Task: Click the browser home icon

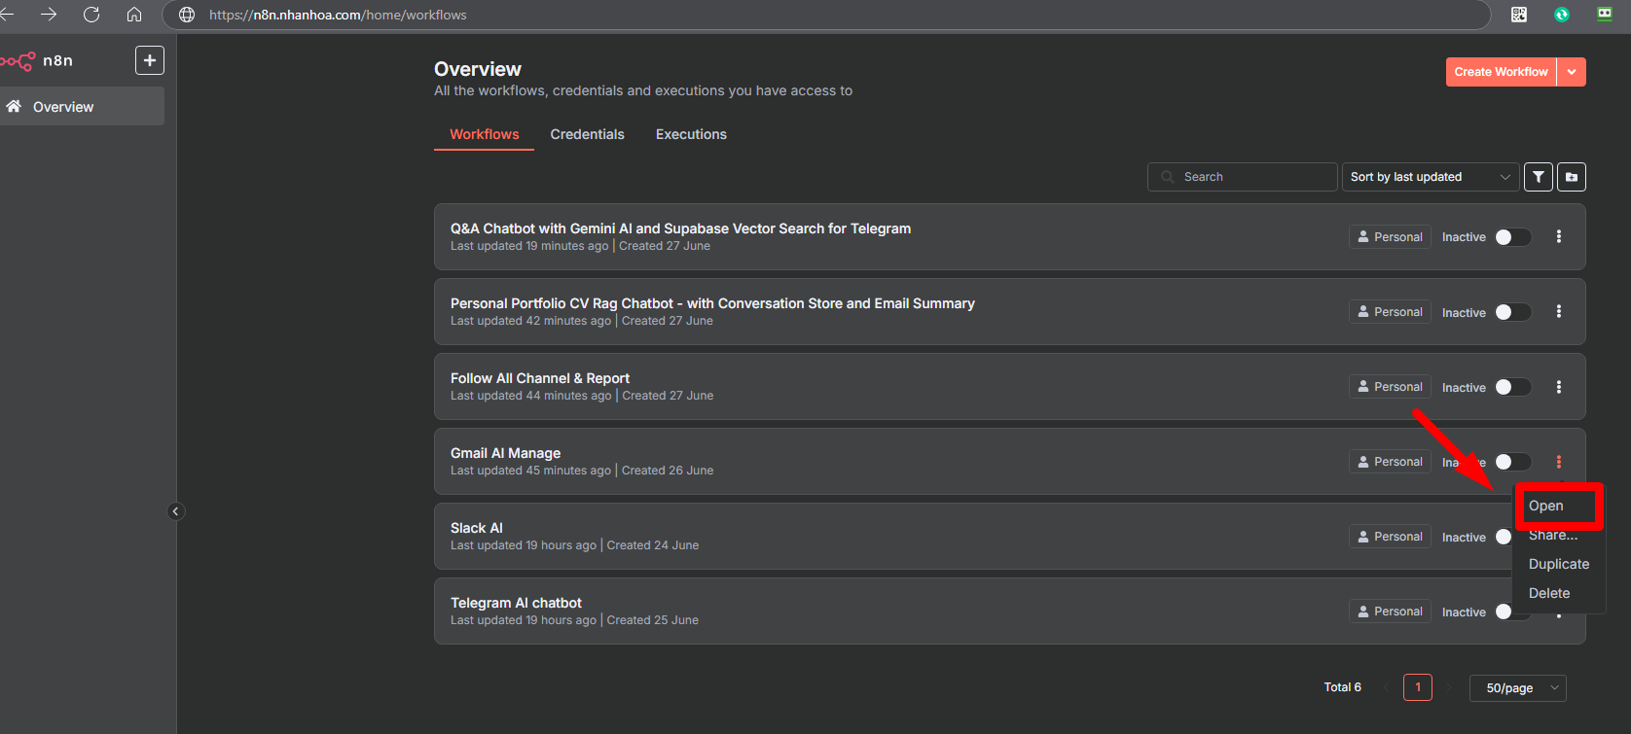Action: click(x=134, y=15)
